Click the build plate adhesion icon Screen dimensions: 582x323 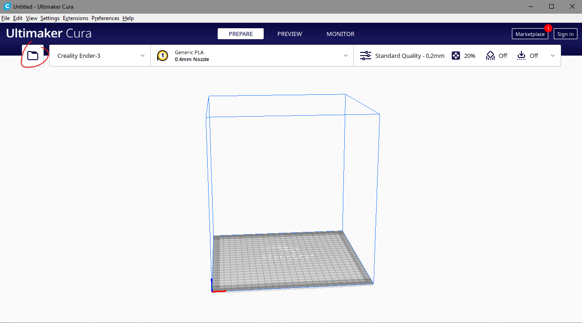(521, 56)
